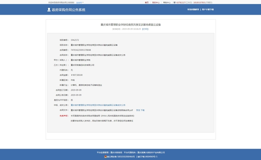This screenshot has height=160, width=261.
Task: Click the contract number 747034225093378048
Action: click(81, 50)
